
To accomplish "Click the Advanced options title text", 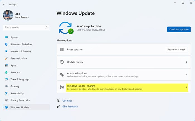I will (77, 73).
